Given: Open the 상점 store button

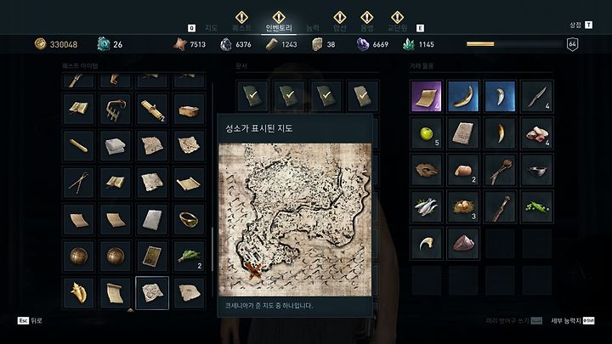Looking at the screenshot, I should point(581,25).
